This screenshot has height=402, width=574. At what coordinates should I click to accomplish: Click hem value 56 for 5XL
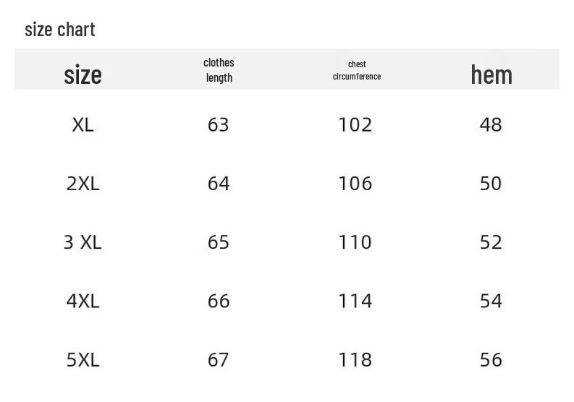tap(491, 360)
